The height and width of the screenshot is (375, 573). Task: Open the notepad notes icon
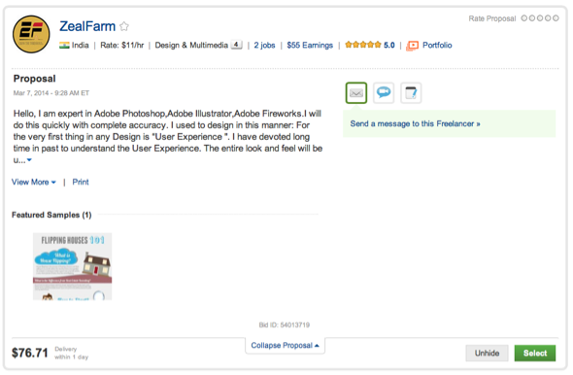pyautogui.click(x=411, y=93)
